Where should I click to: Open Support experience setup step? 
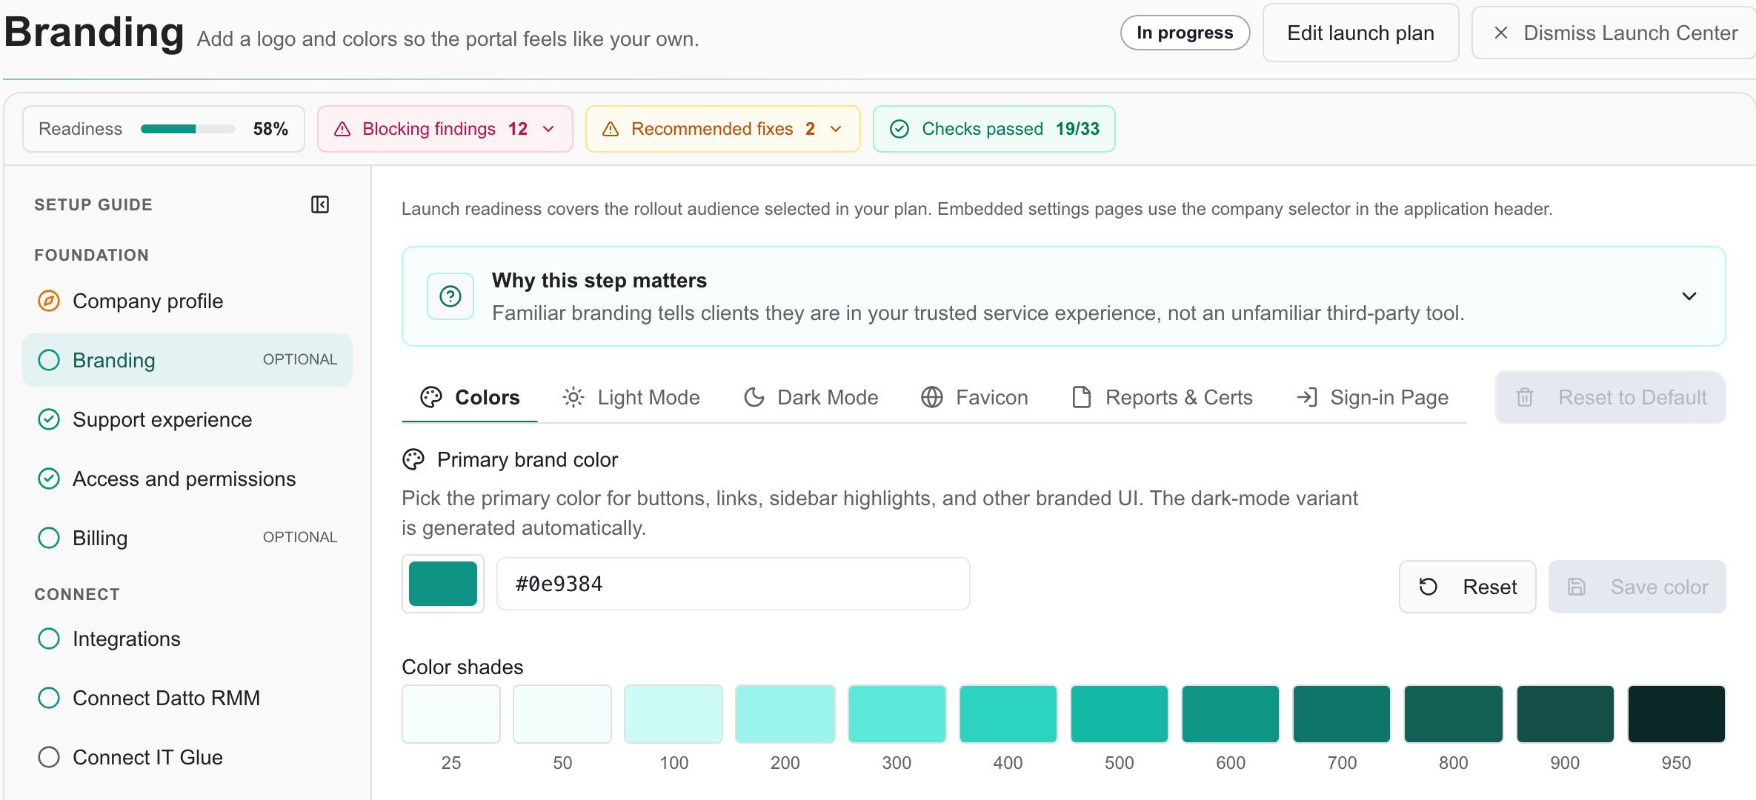click(187, 419)
